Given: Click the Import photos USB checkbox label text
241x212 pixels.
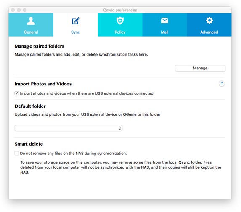Looking at the screenshot, I should (87, 93).
